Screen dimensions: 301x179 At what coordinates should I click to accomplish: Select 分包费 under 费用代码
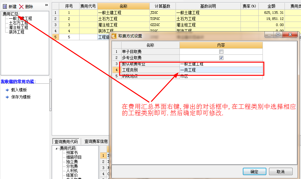(x=72, y=166)
